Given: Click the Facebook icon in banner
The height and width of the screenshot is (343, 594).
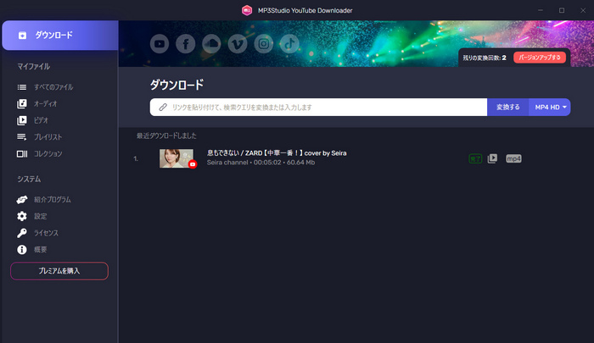Looking at the screenshot, I should click(186, 43).
